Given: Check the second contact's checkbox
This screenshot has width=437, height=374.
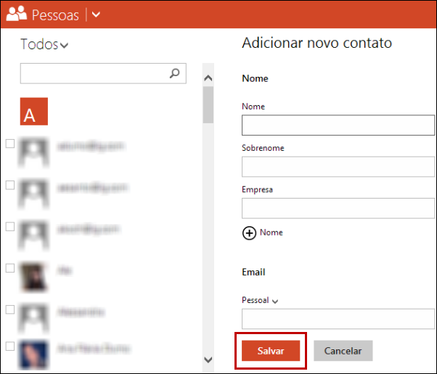Looking at the screenshot, I should click(10, 185).
